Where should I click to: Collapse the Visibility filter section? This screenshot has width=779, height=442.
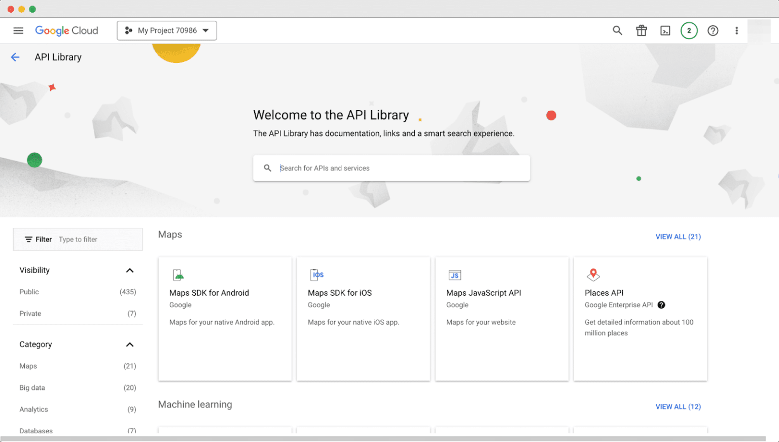click(130, 270)
